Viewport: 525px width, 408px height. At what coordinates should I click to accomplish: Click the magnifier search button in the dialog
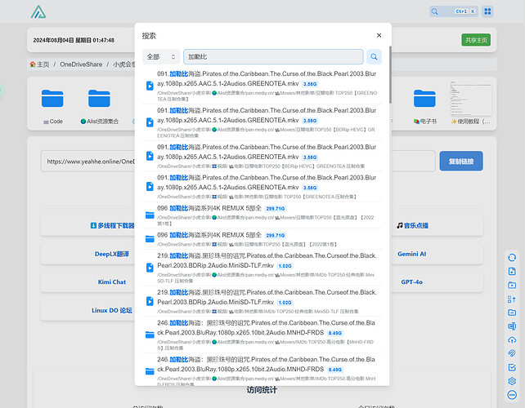(374, 57)
